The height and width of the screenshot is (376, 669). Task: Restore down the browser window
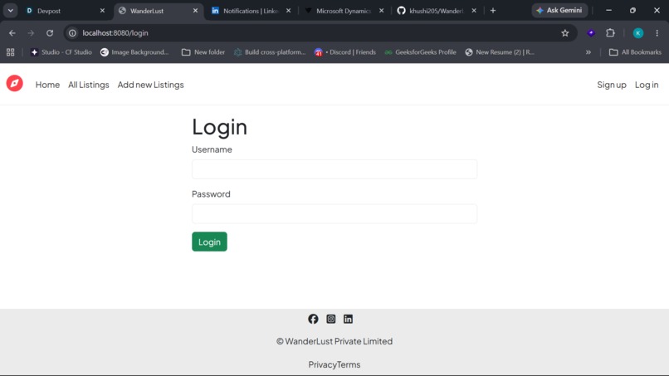click(632, 10)
